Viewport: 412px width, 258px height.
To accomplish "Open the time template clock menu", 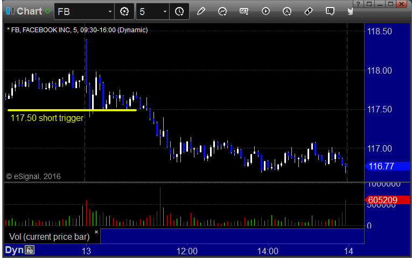I will (179, 11).
